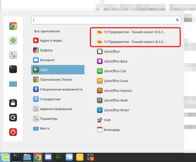The height and width of the screenshot is (162, 196).
Task: Open the Администрирование category
Action: click(x=58, y=109)
